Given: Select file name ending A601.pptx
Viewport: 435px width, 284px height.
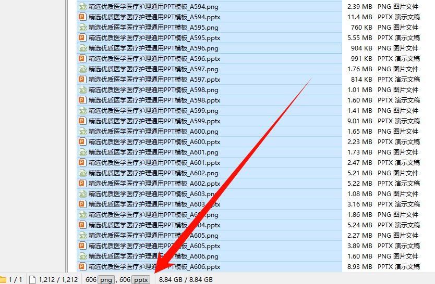Looking at the screenshot, I should [x=154, y=163].
